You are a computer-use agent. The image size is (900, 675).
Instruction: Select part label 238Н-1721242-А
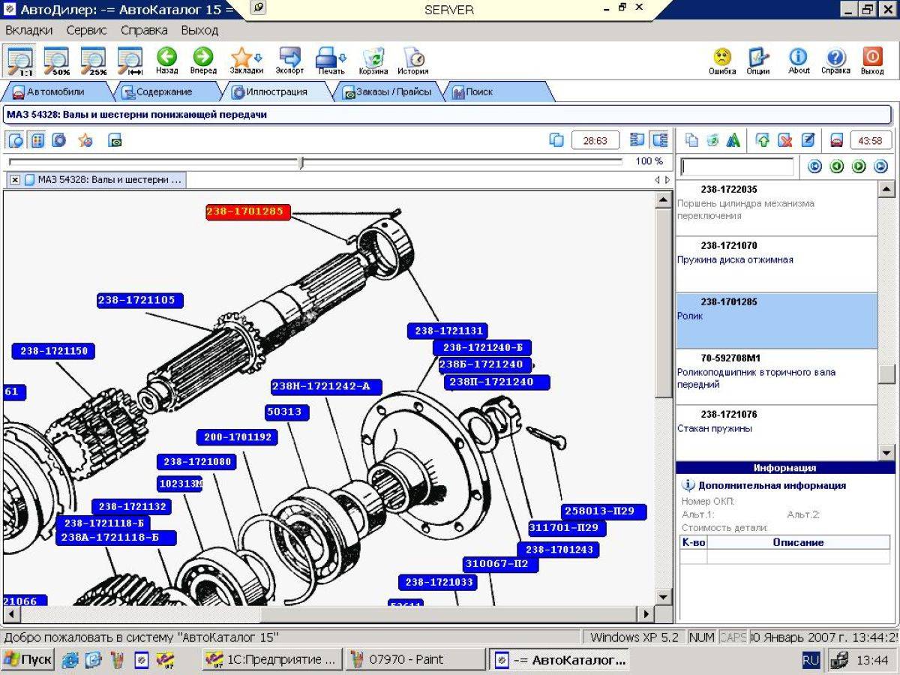click(326, 387)
